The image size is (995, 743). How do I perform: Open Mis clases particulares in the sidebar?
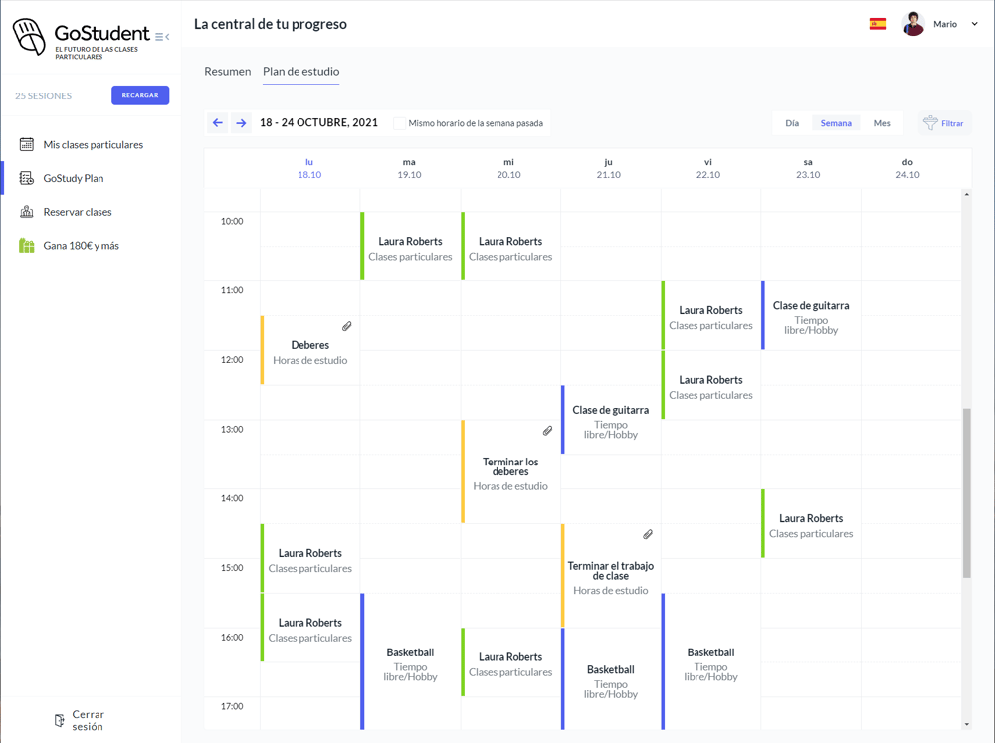[x=94, y=144]
